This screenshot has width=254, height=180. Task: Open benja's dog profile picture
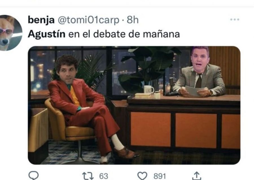click(10, 33)
